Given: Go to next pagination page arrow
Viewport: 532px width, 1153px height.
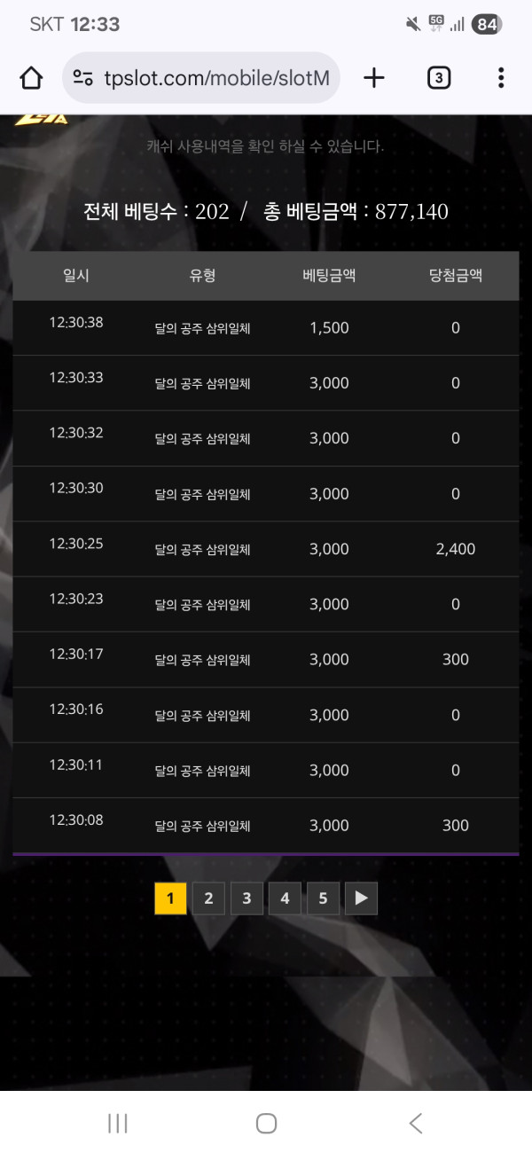Looking at the screenshot, I should [x=361, y=898].
